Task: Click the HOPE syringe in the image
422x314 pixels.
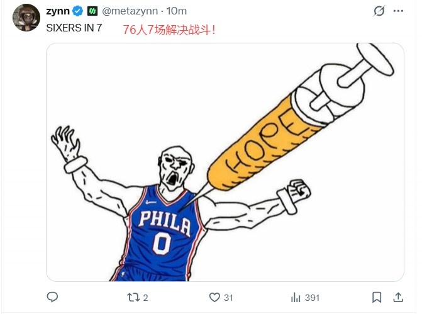Action: pos(270,142)
